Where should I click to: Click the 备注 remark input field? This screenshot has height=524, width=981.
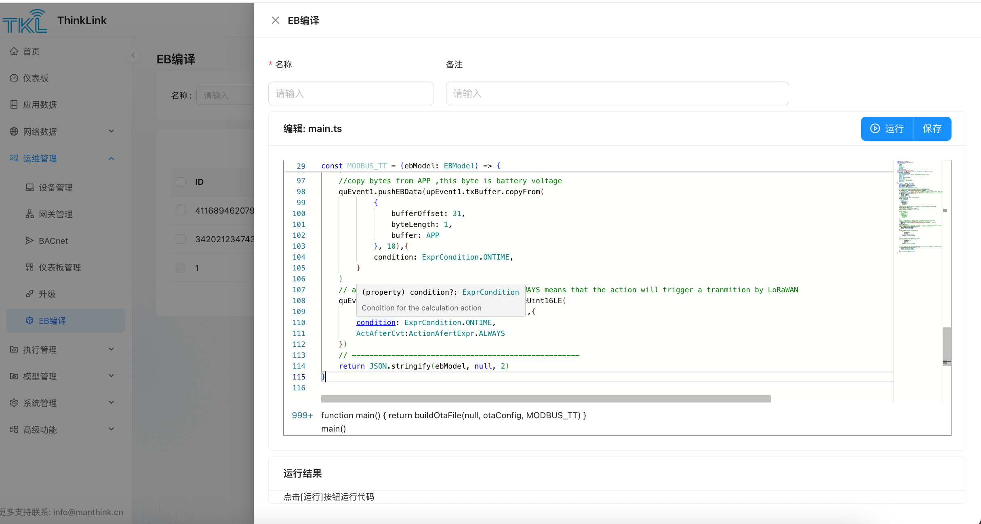coord(617,94)
